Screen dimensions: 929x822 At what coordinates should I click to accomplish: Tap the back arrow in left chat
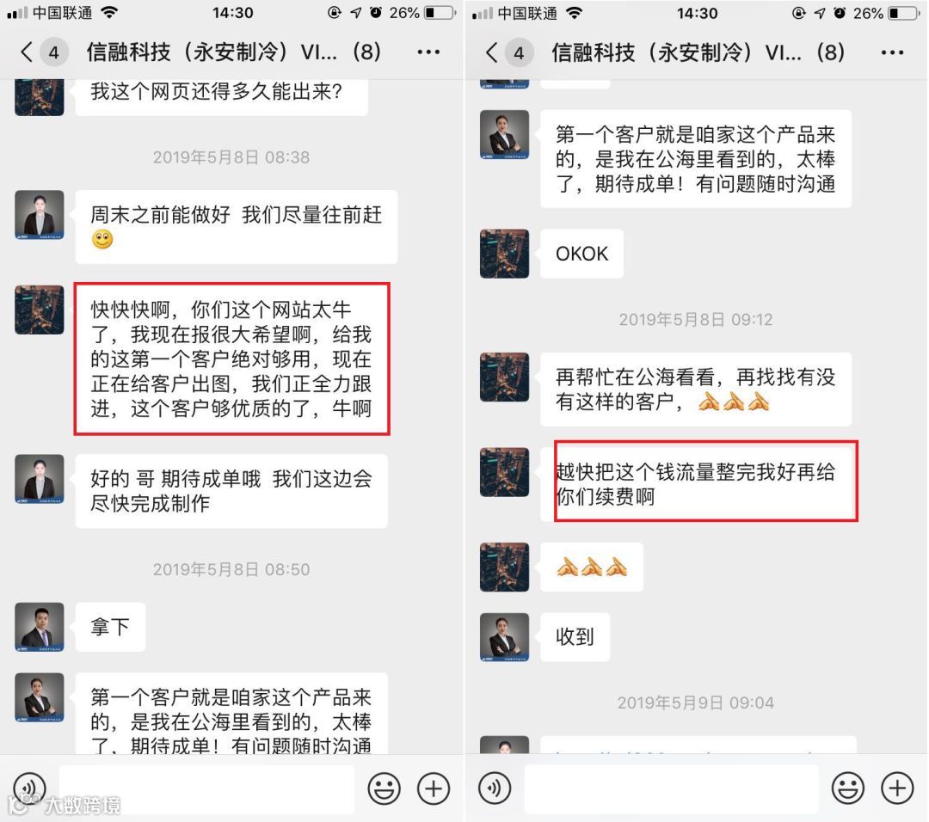[x=26, y=52]
